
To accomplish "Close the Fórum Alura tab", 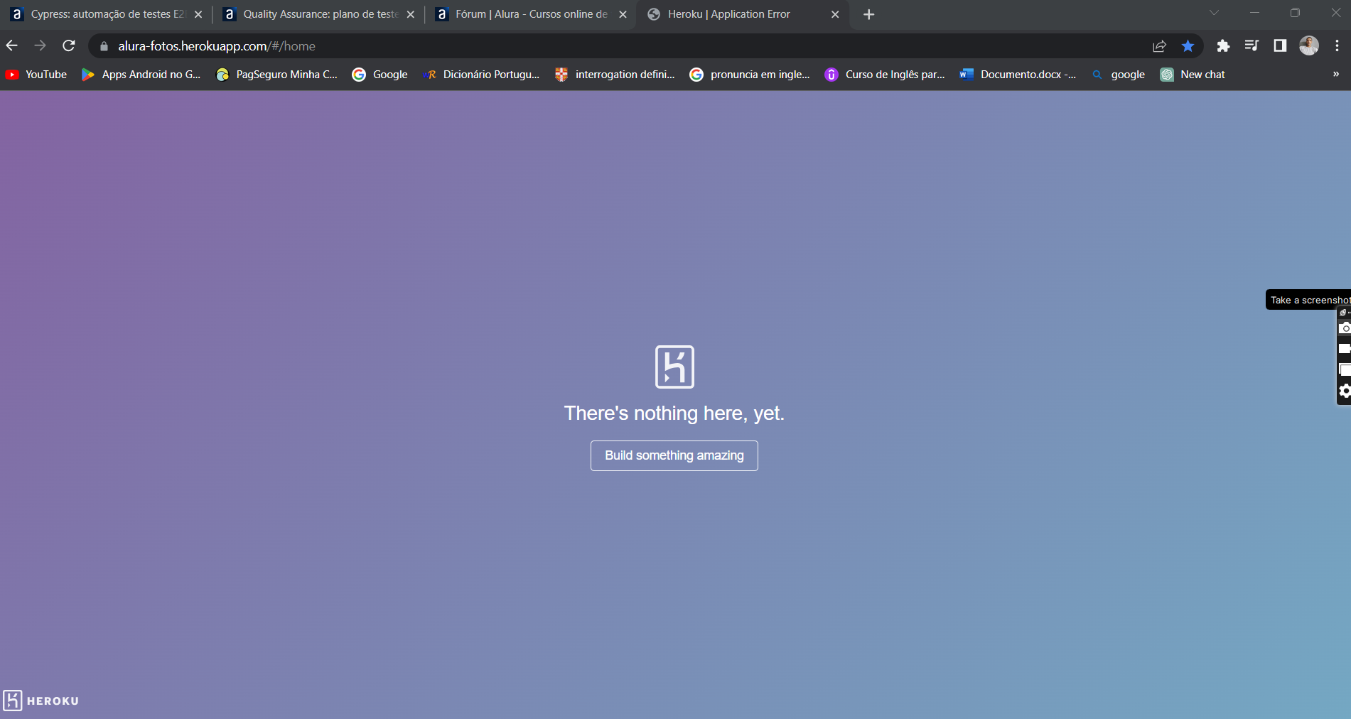I will tap(623, 14).
